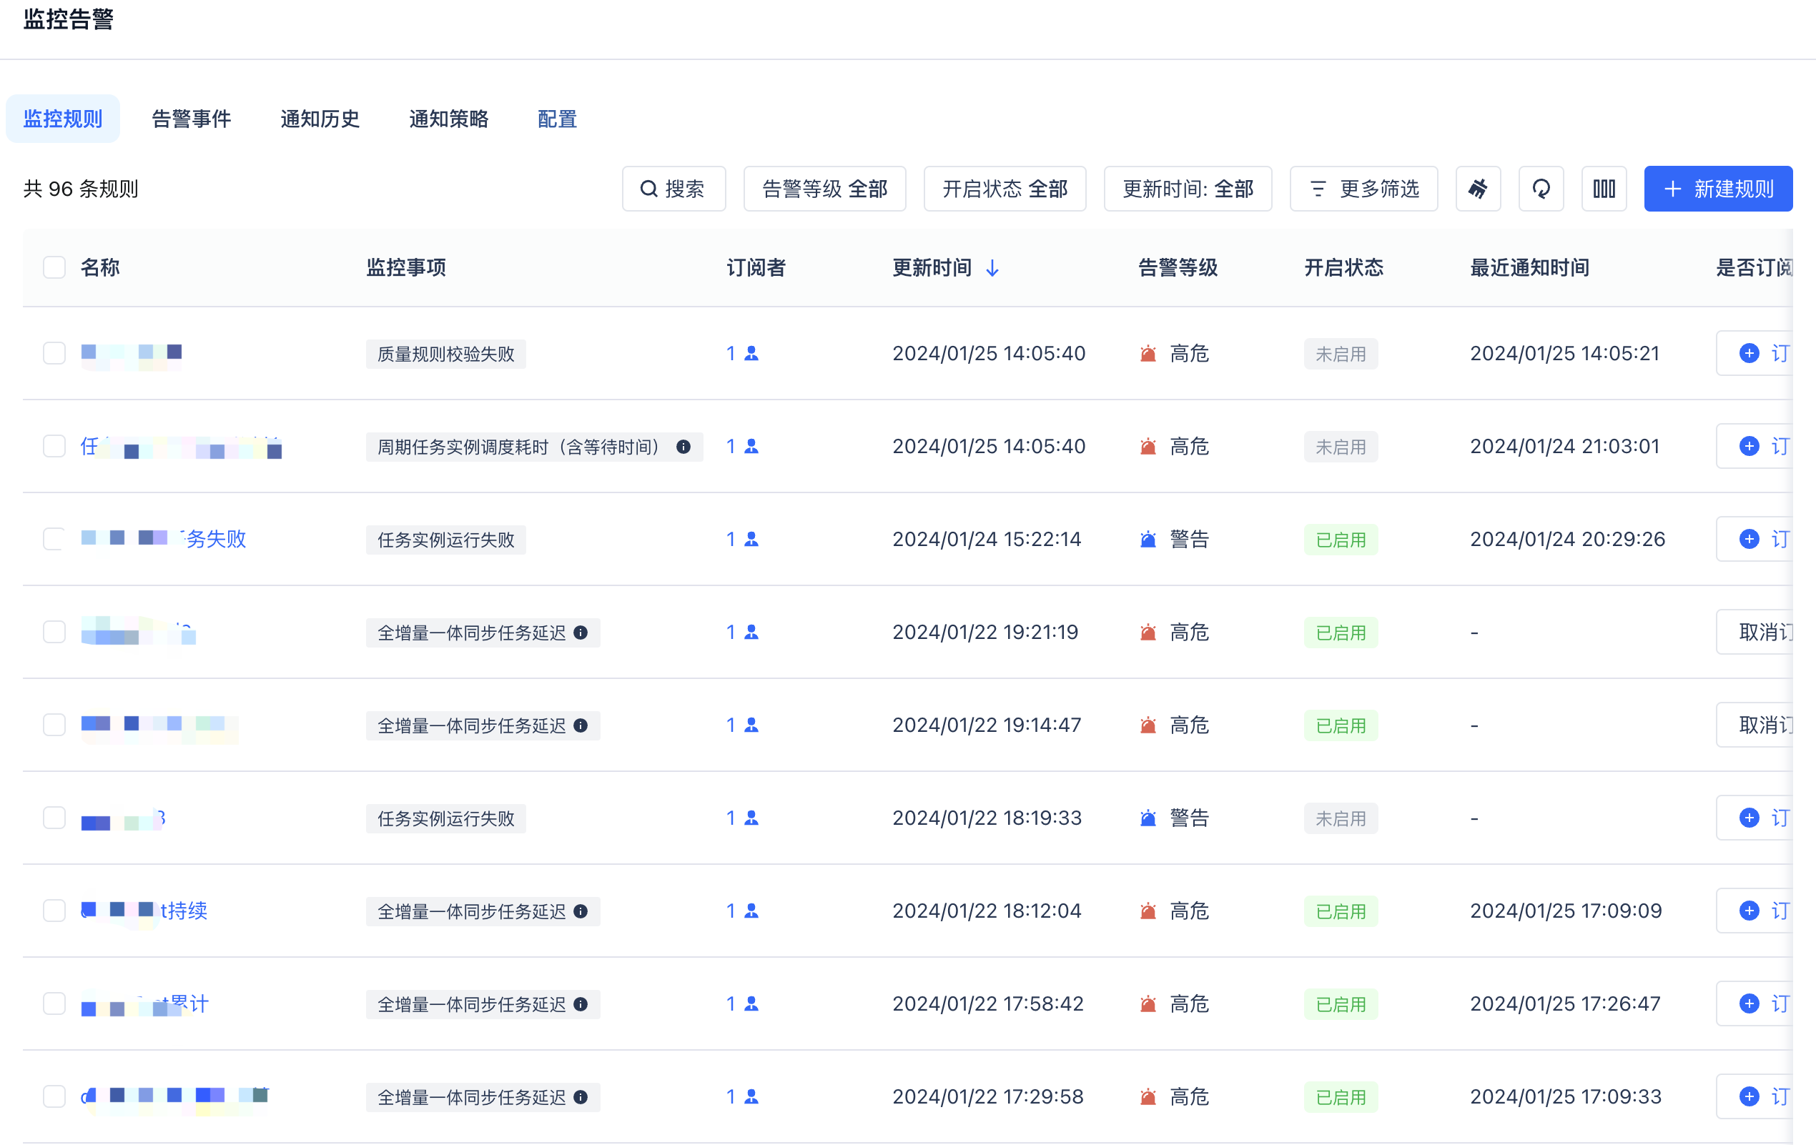The image size is (1816, 1145).
Task: Click info icon on 19:21:19 row
Action: click(580, 633)
